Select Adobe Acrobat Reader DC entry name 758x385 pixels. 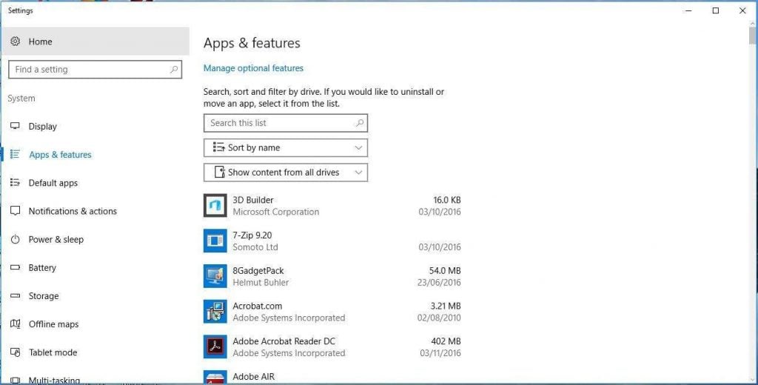coord(284,341)
